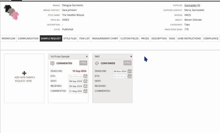The width and height of the screenshot is (220, 133).
Task: Open calendar for SMS ETD date
Action: pyautogui.click(x=130, y=76)
